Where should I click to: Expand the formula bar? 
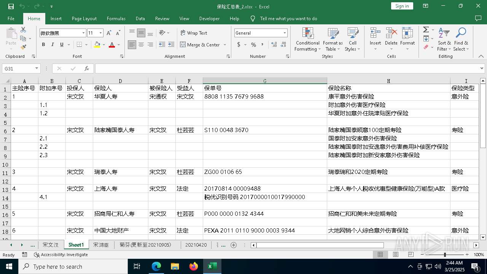482,68
